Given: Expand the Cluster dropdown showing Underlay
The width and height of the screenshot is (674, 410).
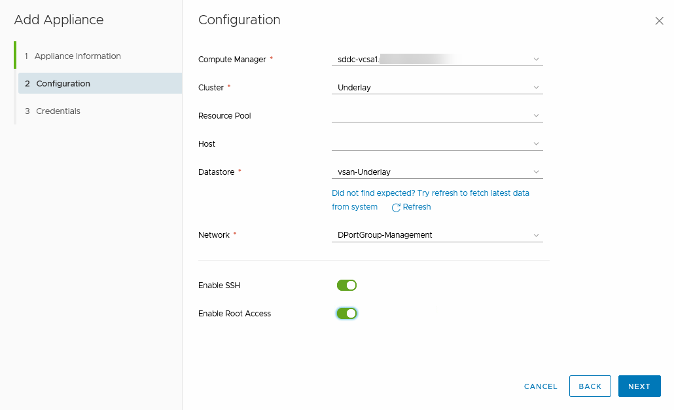Looking at the screenshot, I should (436, 88).
